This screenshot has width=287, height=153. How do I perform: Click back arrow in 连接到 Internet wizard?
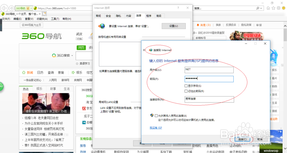pyautogui.click(x=144, y=50)
